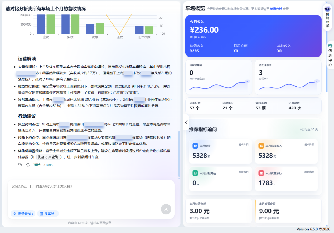Viewport: 334px width, 233px height.
Task: Open the 单场分析 link
Action: (x=276, y=9)
